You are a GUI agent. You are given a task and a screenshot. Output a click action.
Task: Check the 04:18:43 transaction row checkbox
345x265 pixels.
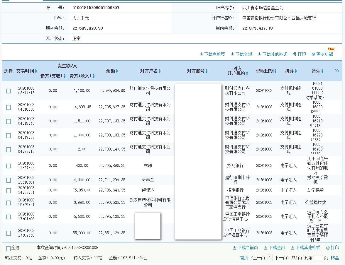(9, 122)
